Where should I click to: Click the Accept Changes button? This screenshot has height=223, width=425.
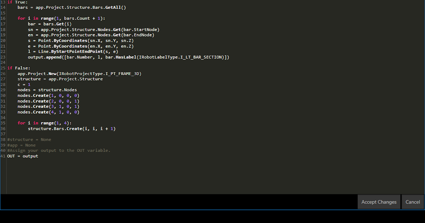pyautogui.click(x=379, y=202)
